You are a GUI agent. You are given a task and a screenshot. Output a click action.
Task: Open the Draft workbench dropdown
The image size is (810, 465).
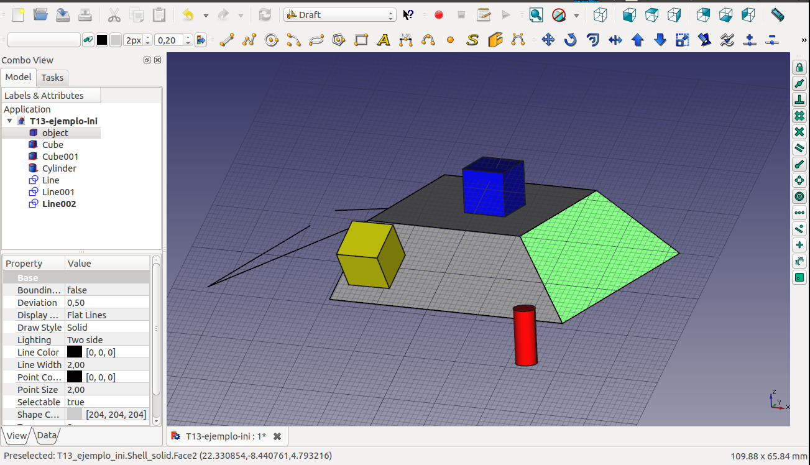pyautogui.click(x=339, y=15)
